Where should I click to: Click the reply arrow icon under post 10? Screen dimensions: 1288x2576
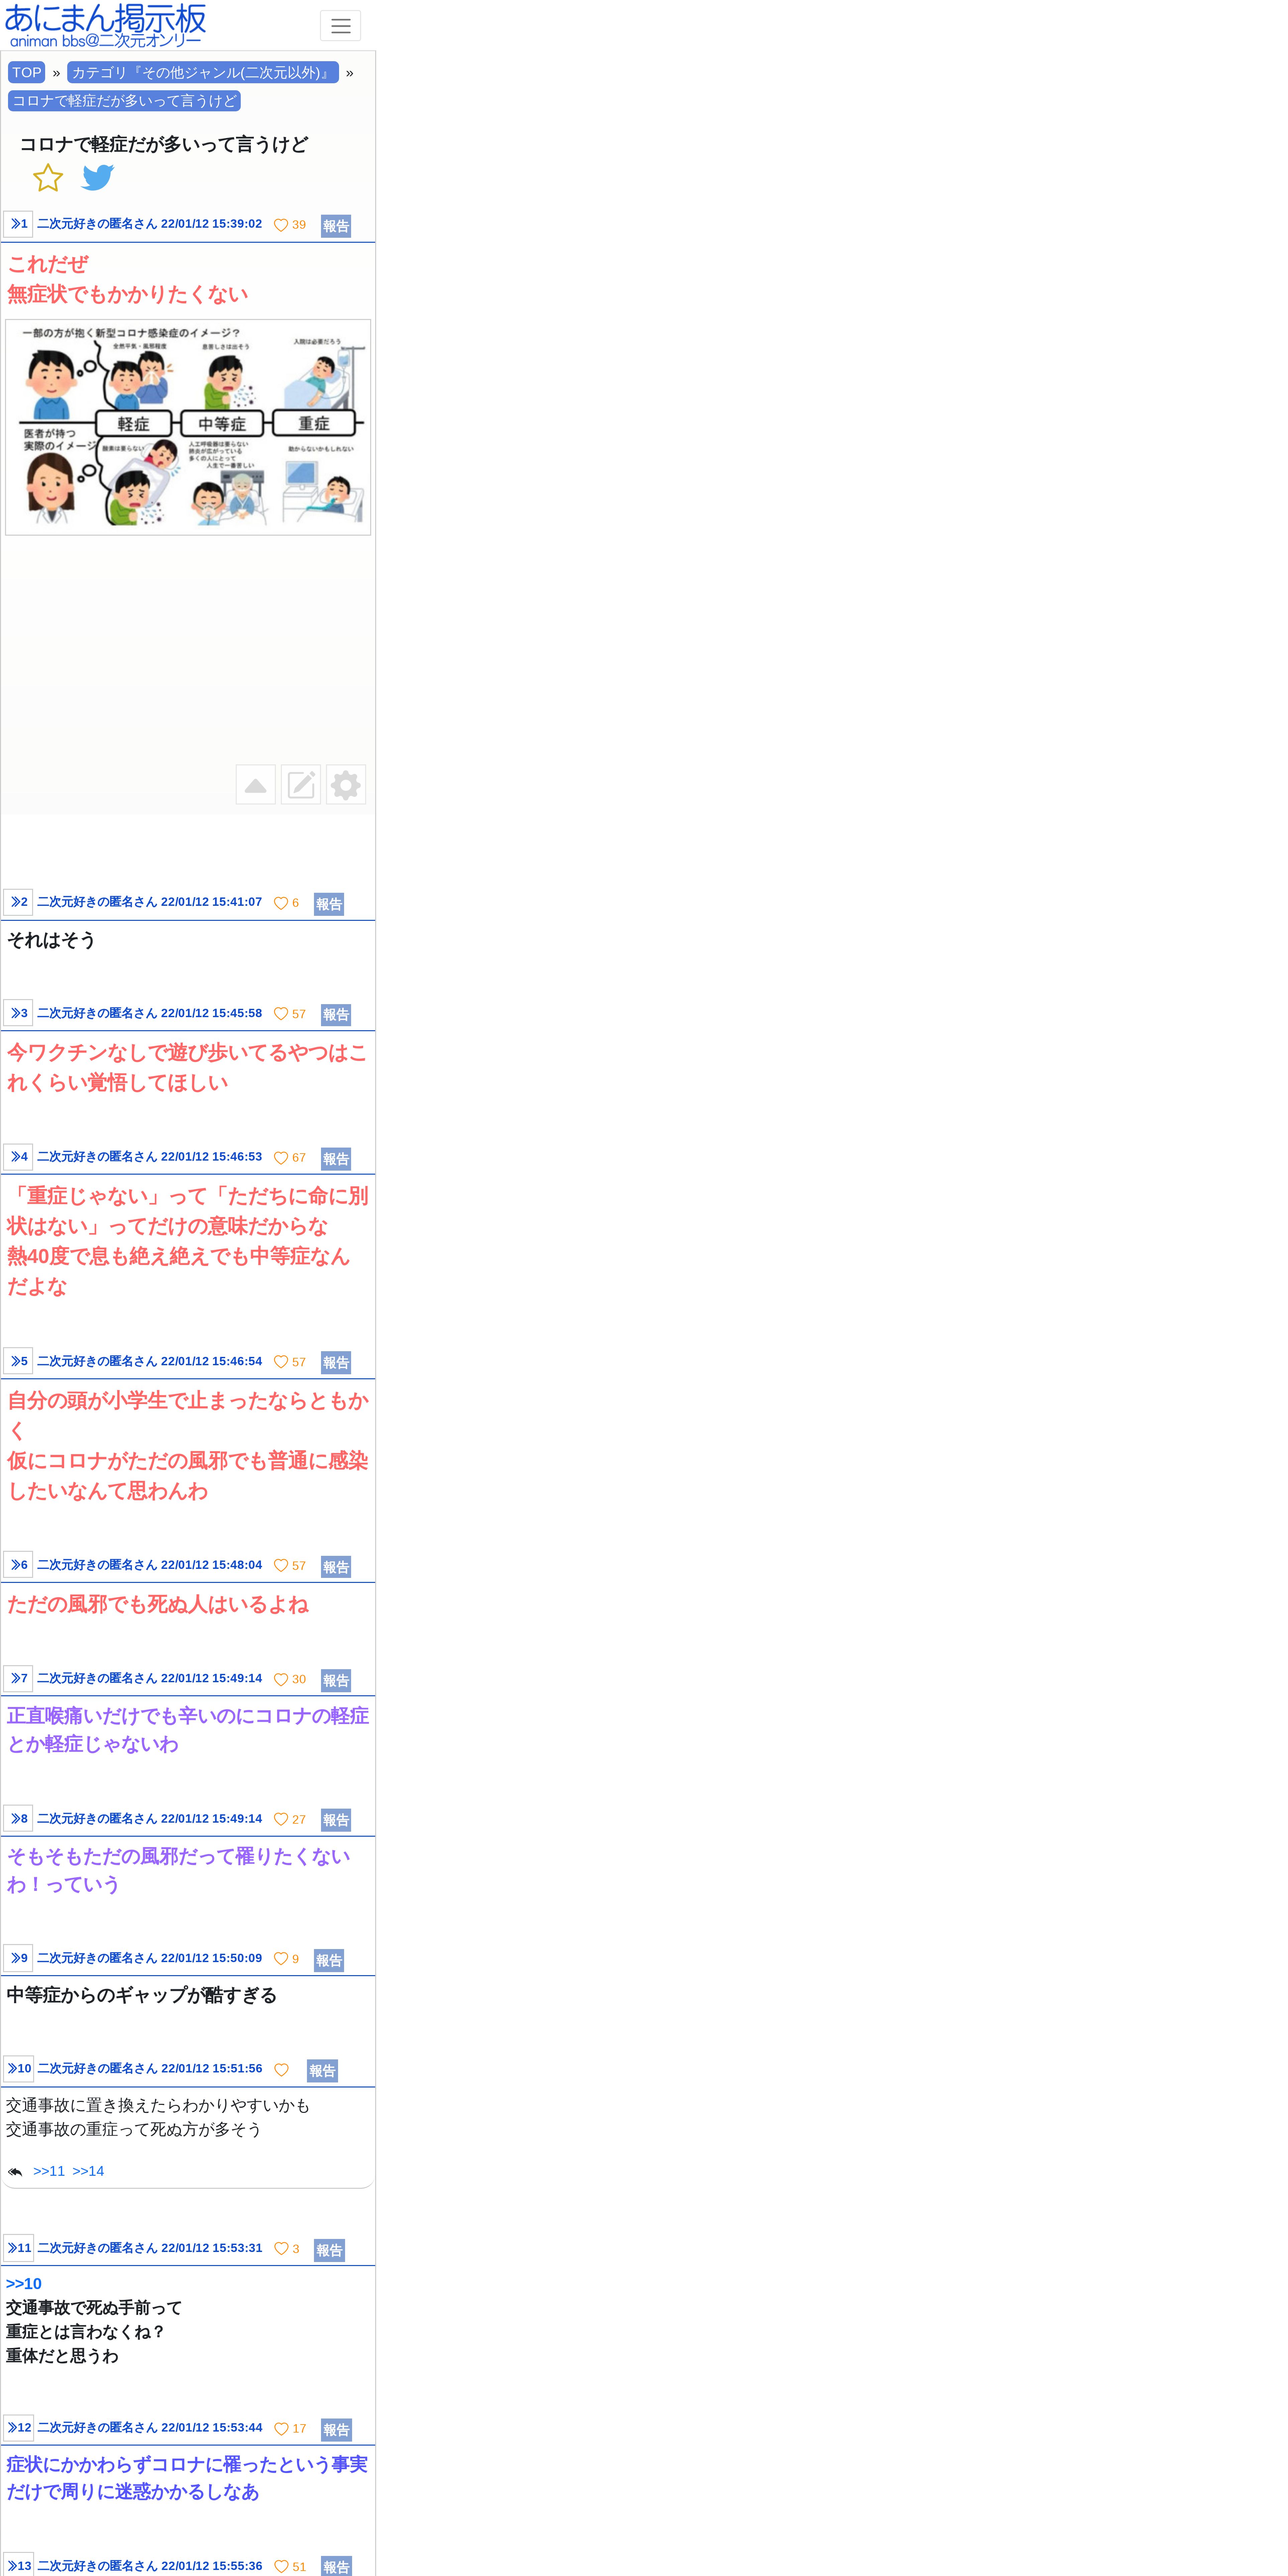[x=15, y=2172]
